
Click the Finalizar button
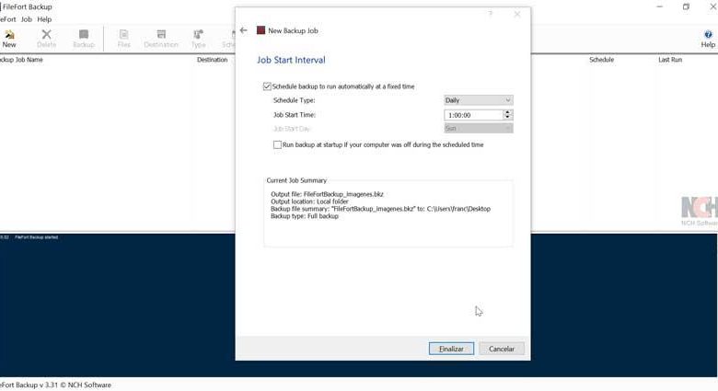point(451,349)
